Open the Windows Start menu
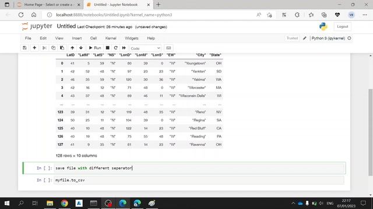The image size is (373, 209). [x=7, y=203]
